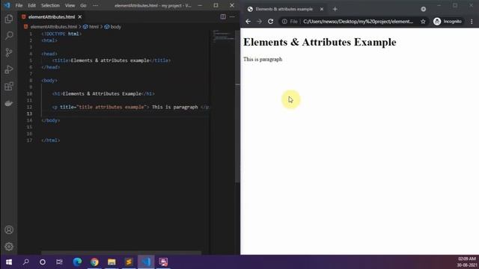Open the Extensions view
The height and width of the screenshot is (269, 479).
(9, 87)
